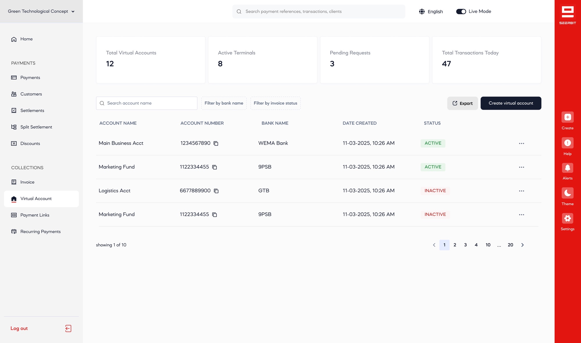Screen dimensions: 581x343
Task: Click the Total Virtual Accounts card
Action: tap(151, 60)
